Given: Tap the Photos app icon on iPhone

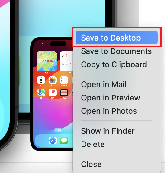Looking at the screenshot, I should pos(53,80).
